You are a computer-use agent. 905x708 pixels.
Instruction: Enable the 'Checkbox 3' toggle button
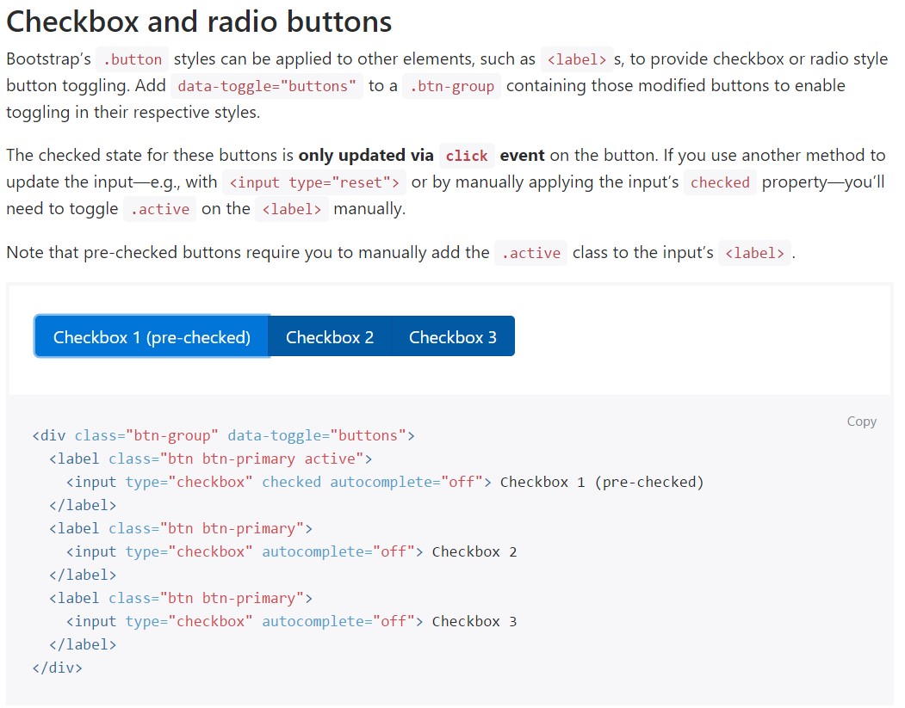[x=454, y=336]
